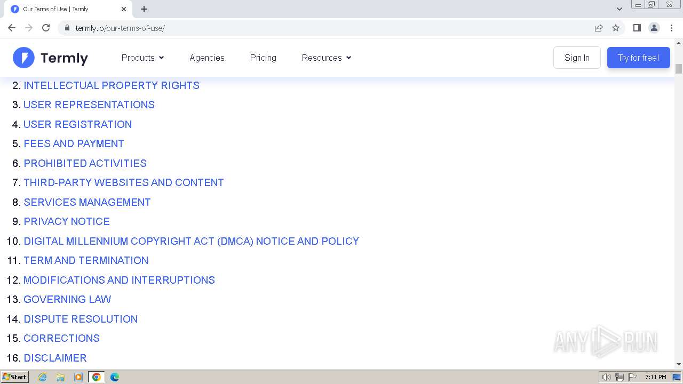This screenshot has width=683, height=384.
Task: Open the network tray icon
Action: pyautogui.click(x=620, y=377)
